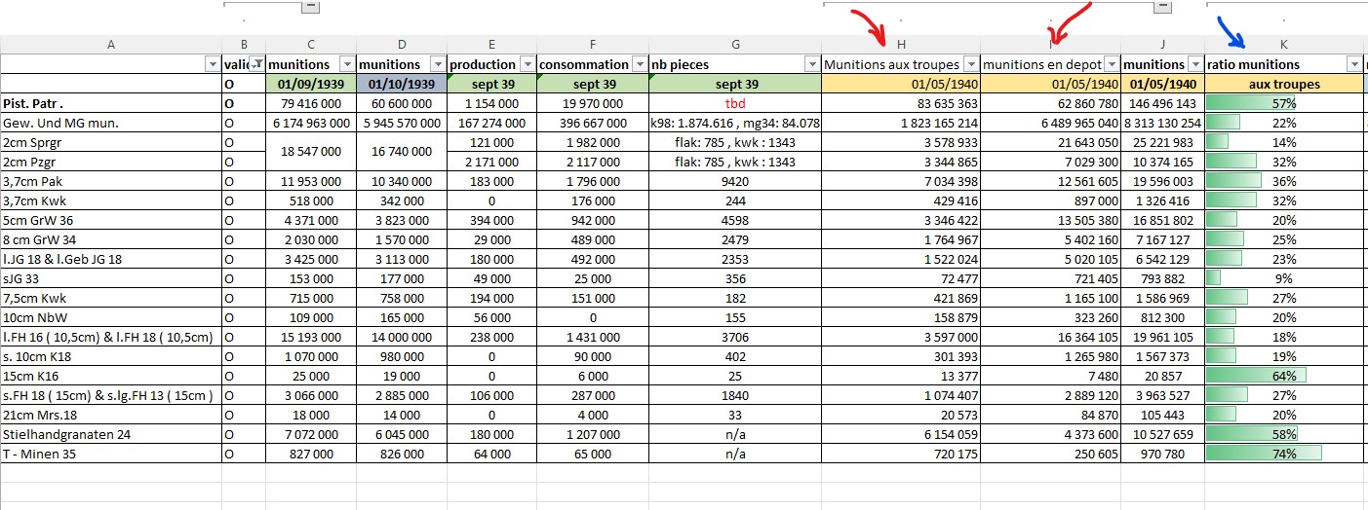Expand filter dropdown in column C munitions
Viewport: 1368px width, 510px height.
click(x=347, y=64)
